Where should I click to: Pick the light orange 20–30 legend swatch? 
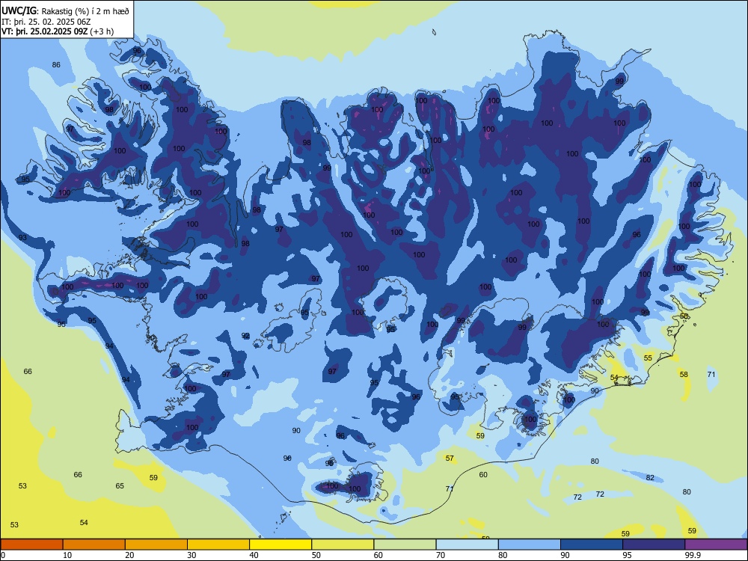click(x=156, y=545)
